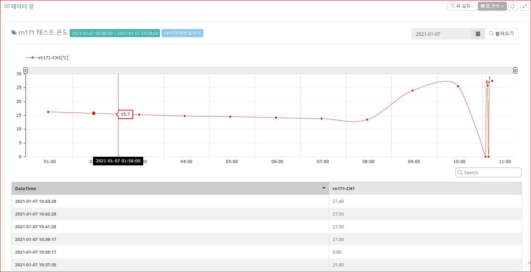
Task: Click the 24시간(원본데이터) badge
Action: 182,33
